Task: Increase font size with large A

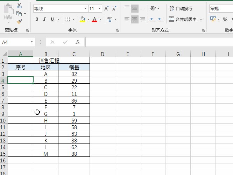Action: (106, 9)
